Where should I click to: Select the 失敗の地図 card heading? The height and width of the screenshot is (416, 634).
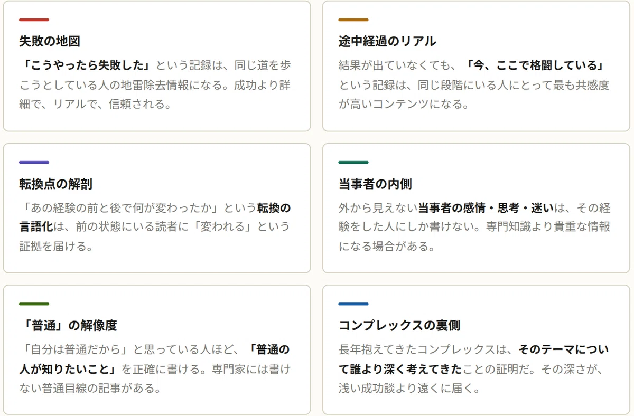click(x=50, y=41)
